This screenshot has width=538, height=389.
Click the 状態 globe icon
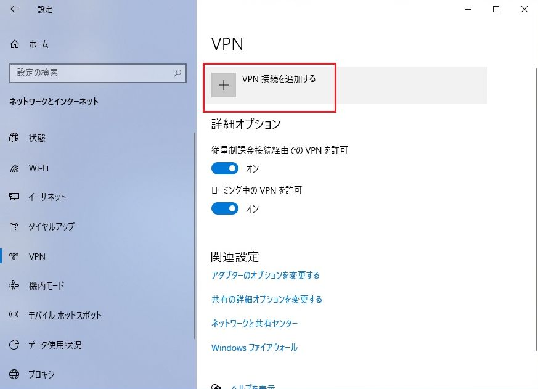pos(14,137)
